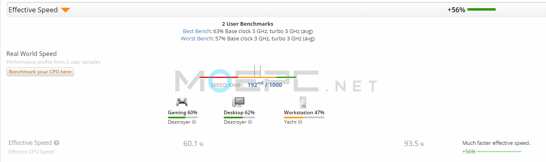
Task: Open the Worst Bench link
Action: 197,38
